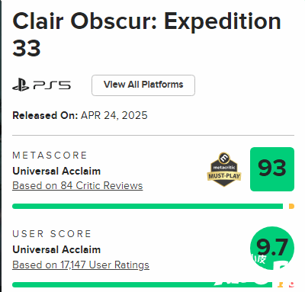The width and height of the screenshot is (305, 292).
Task: Click the 9.7 user score circle
Action: tap(272, 249)
